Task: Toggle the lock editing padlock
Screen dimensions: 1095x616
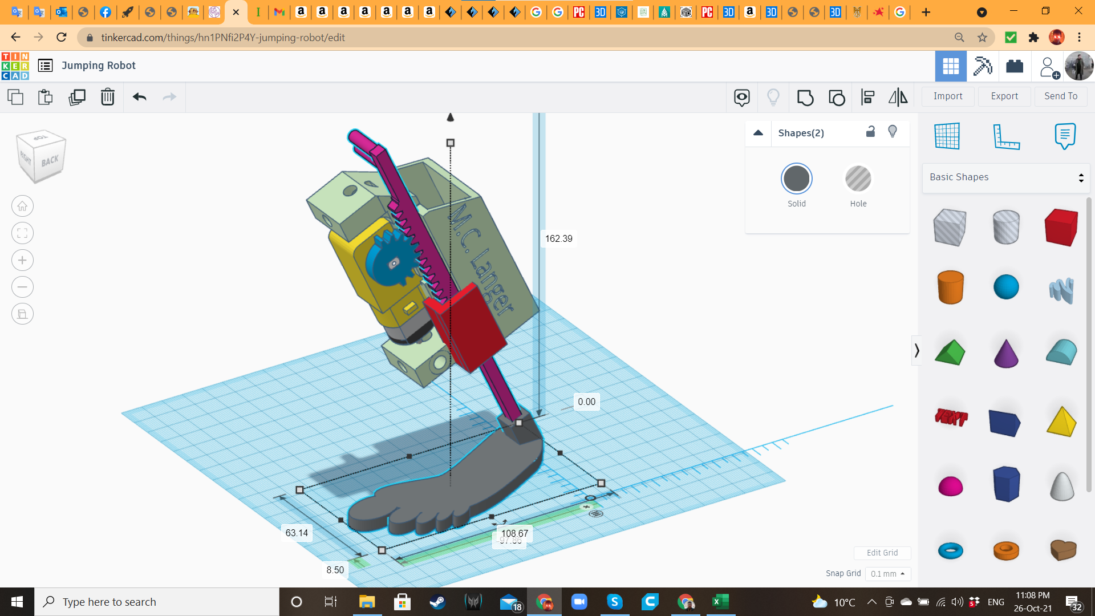Action: (x=870, y=132)
